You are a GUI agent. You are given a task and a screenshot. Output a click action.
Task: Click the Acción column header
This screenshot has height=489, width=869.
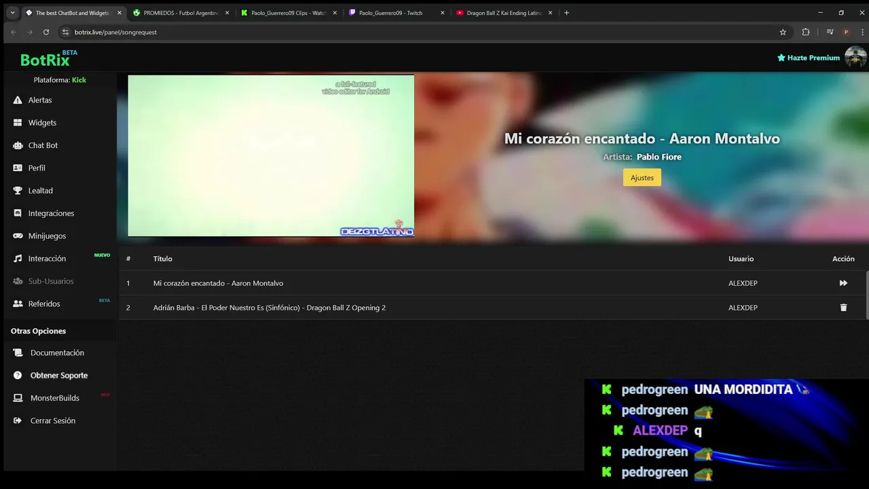(x=843, y=259)
